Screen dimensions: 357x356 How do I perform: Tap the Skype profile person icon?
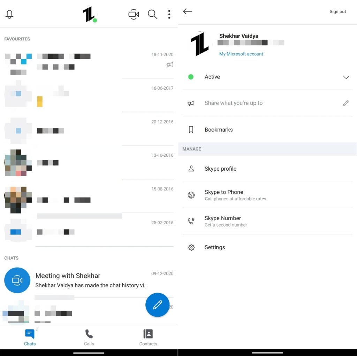(x=191, y=169)
